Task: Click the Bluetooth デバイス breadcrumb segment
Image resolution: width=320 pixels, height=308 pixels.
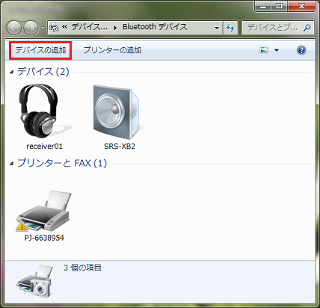Action: point(155,27)
